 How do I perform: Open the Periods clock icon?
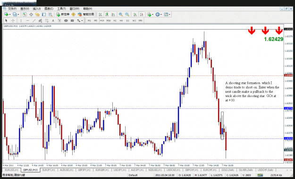[158, 14]
